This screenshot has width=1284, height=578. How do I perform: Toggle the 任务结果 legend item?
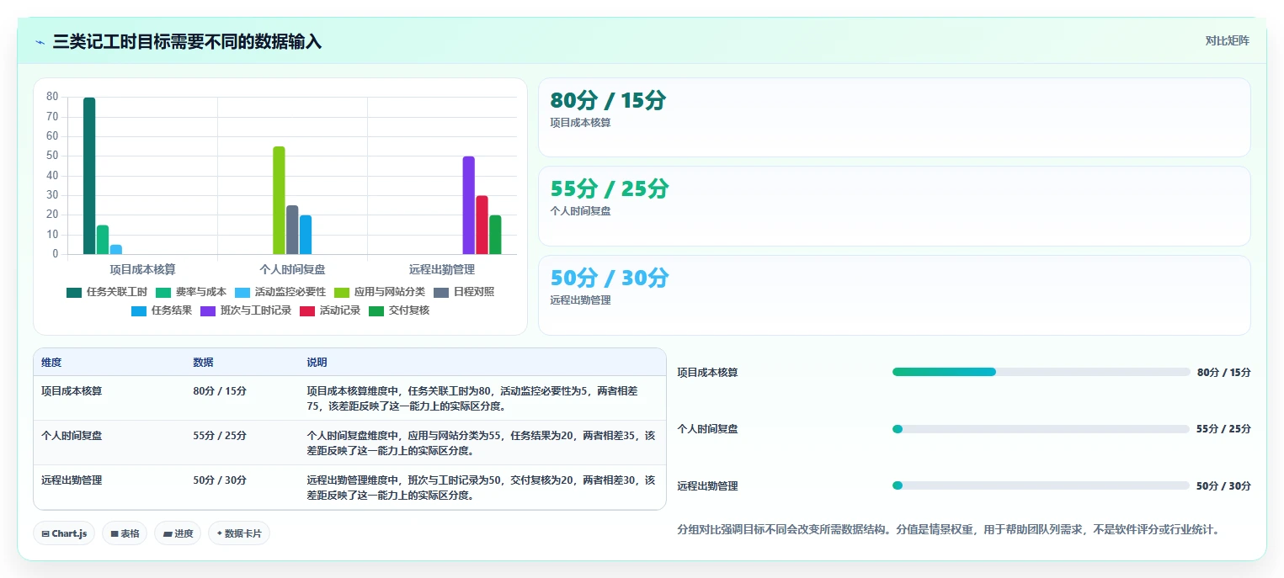tap(162, 310)
